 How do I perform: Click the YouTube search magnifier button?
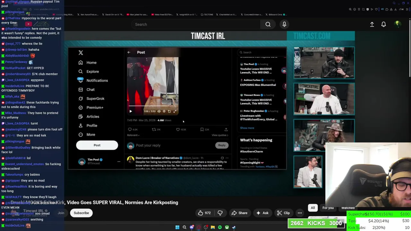(268, 24)
